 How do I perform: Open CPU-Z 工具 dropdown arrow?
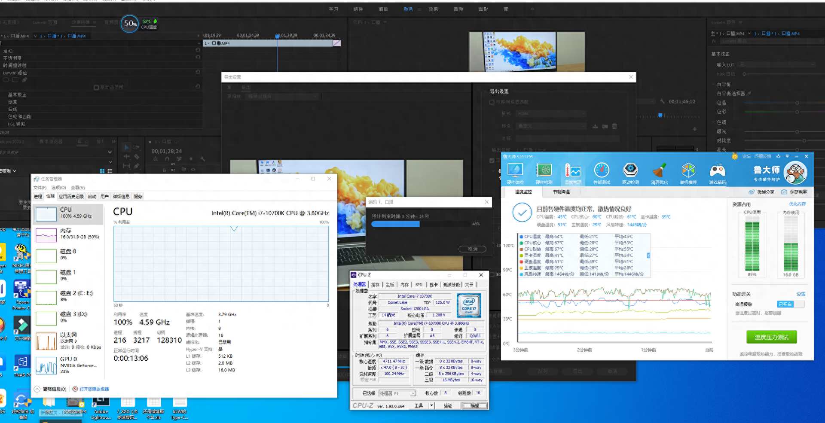[x=431, y=405]
